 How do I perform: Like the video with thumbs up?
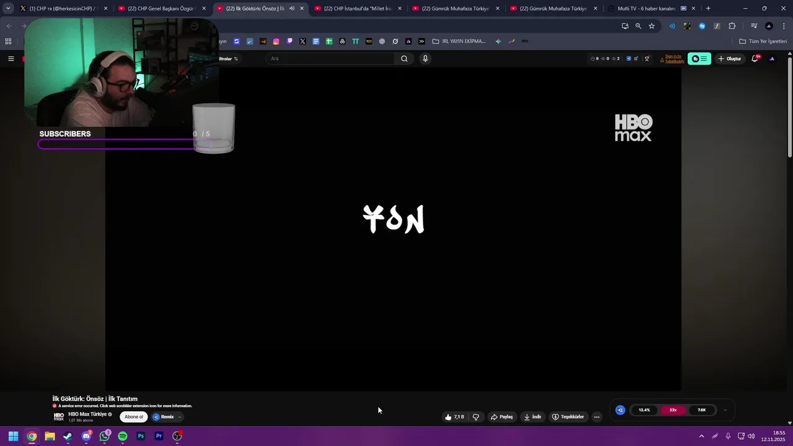pyautogui.click(x=454, y=417)
